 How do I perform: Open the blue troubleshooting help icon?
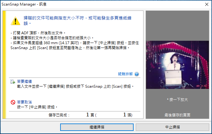pos(137,74)
